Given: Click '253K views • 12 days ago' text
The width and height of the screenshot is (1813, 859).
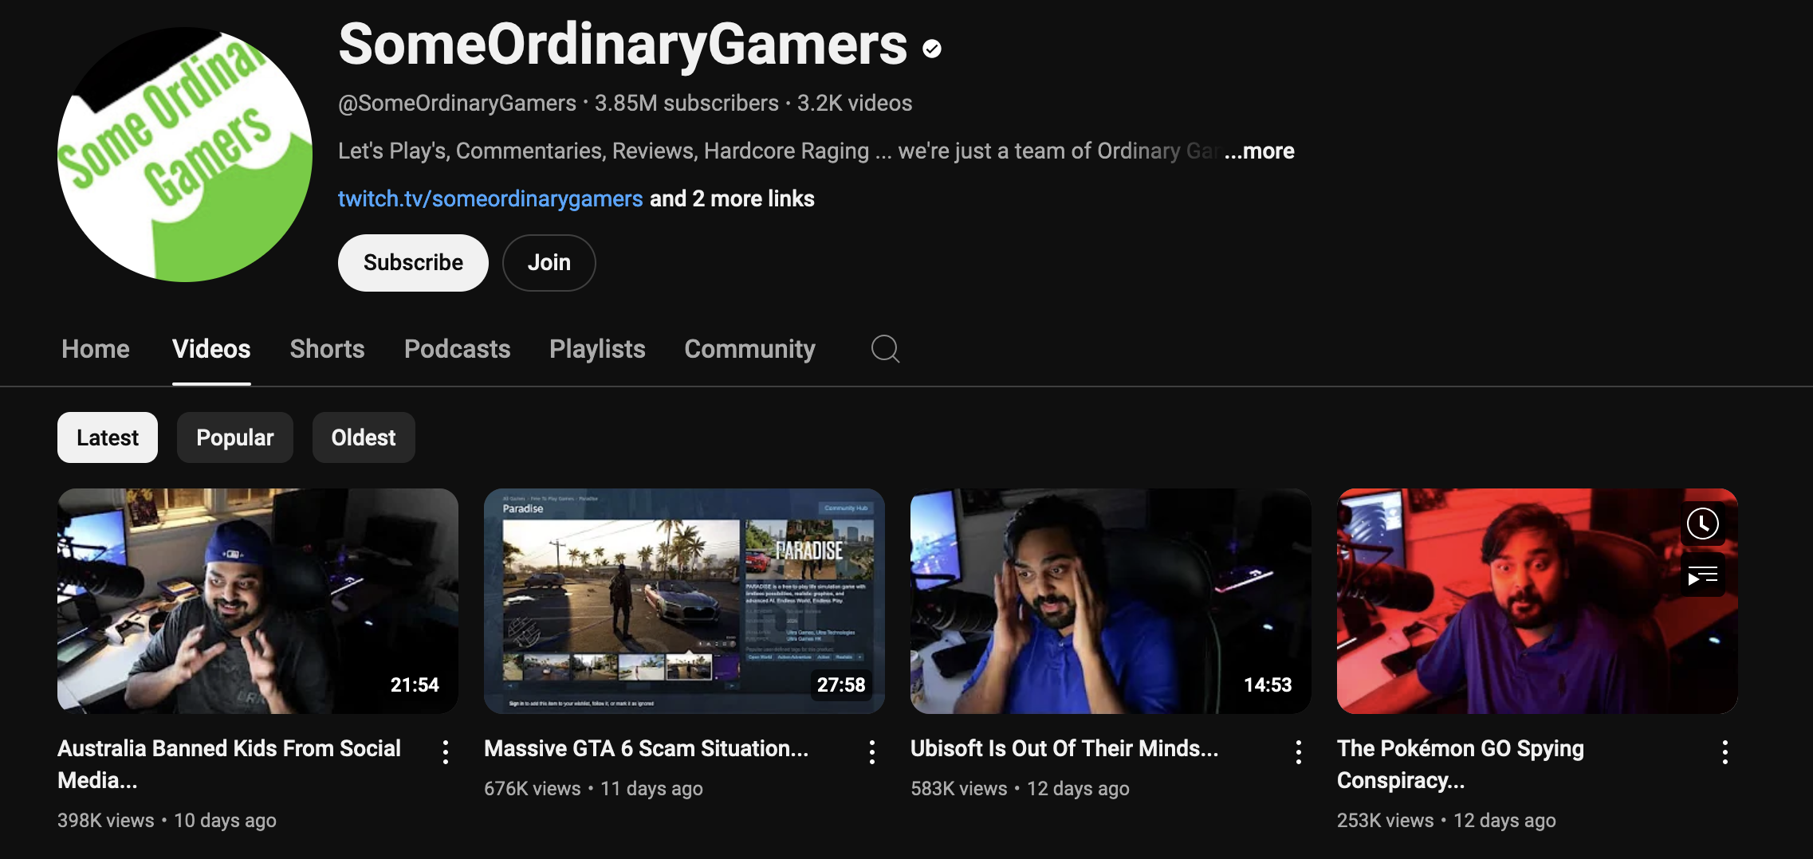Looking at the screenshot, I should pos(1446,820).
